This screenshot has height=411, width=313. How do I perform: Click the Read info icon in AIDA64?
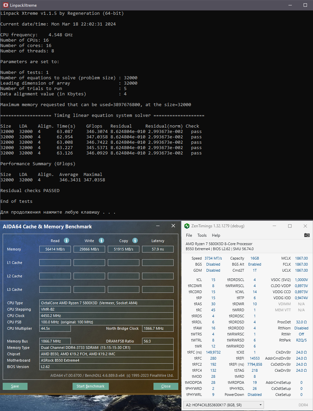[66, 240]
